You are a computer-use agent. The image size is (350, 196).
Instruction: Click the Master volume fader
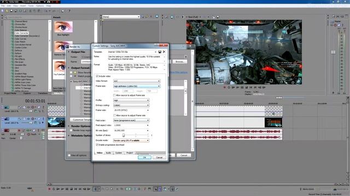click(333, 52)
